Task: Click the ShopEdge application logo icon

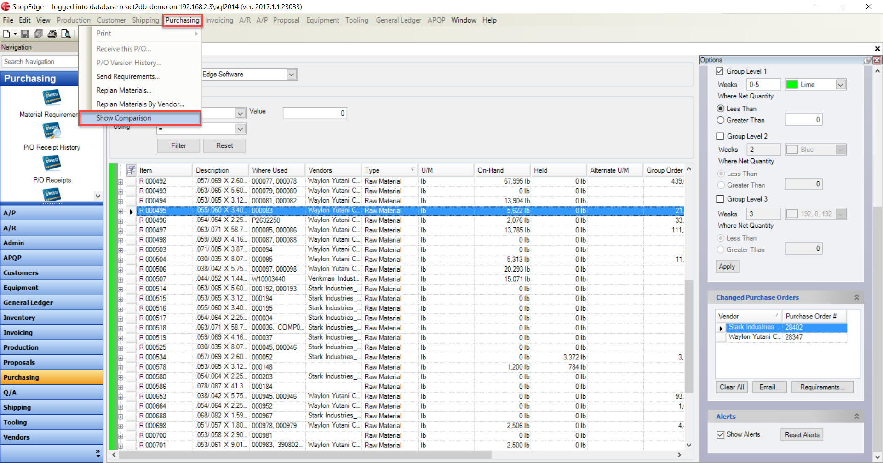Action: pos(6,6)
